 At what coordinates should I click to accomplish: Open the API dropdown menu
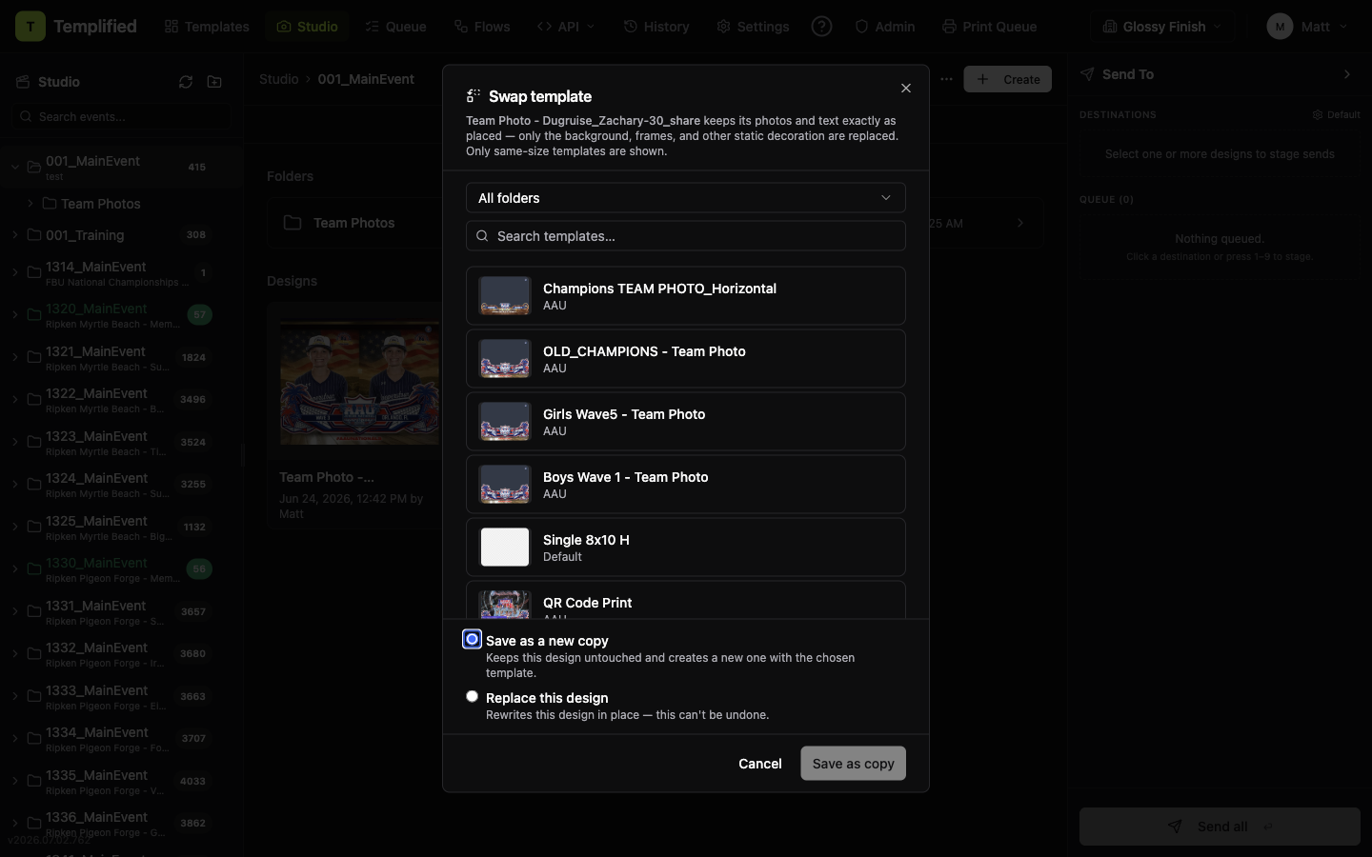pyautogui.click(x=566, y=27)
